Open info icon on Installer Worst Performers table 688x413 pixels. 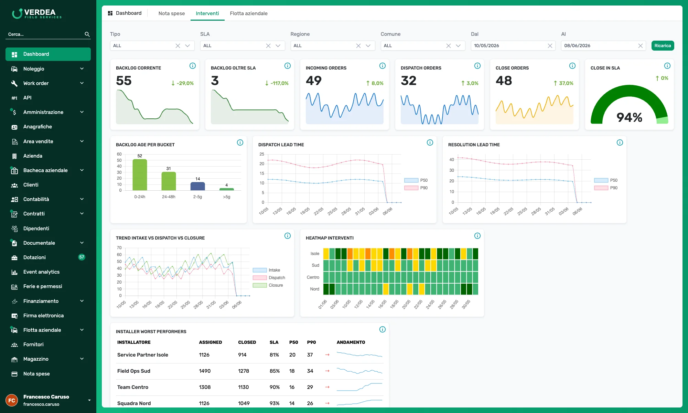point(383,329)
